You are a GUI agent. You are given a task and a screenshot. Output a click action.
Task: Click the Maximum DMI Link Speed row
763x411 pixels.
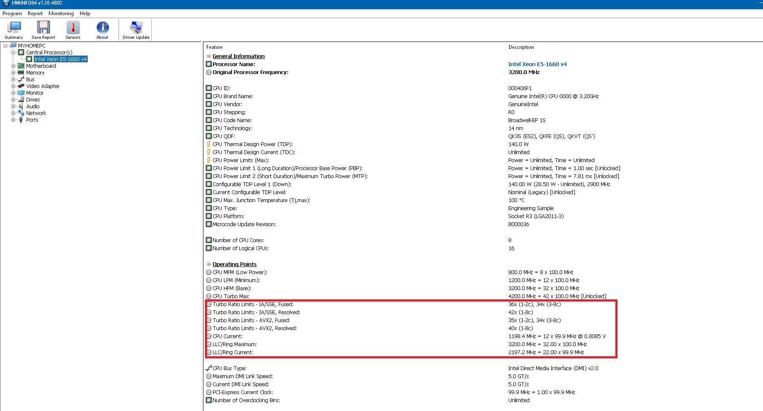pos(483,376)
